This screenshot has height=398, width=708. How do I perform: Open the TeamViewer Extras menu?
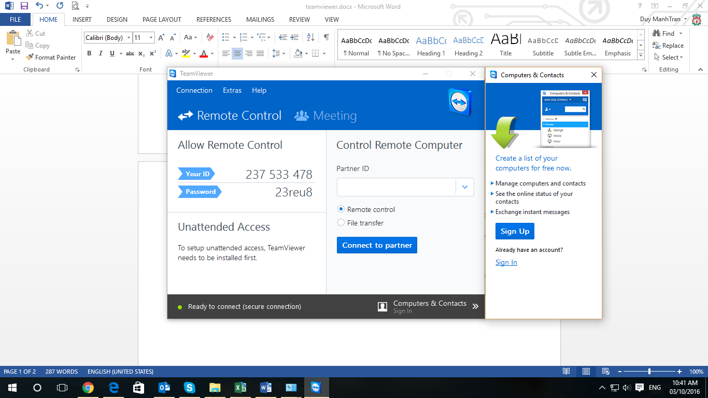point(232,90)
